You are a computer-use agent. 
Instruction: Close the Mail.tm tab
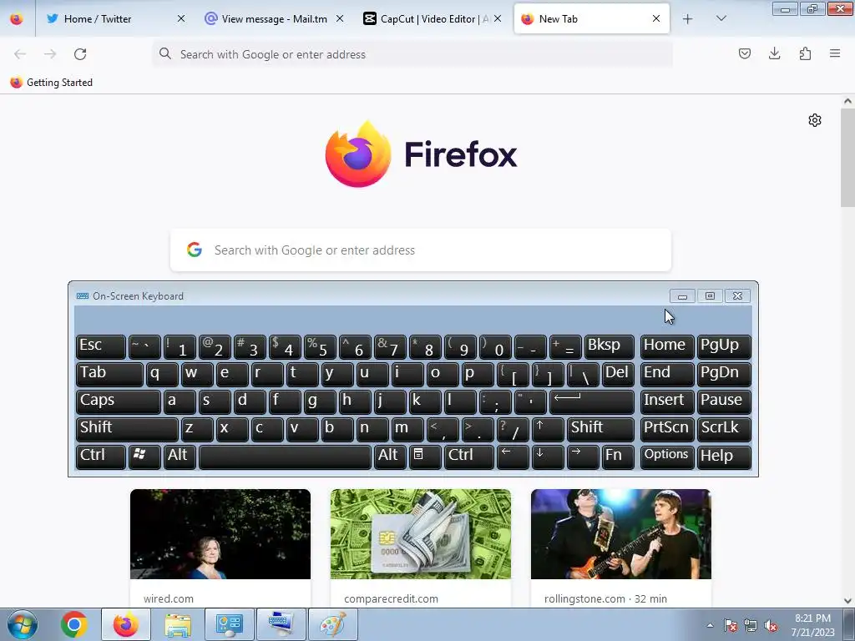pos(340,19)
